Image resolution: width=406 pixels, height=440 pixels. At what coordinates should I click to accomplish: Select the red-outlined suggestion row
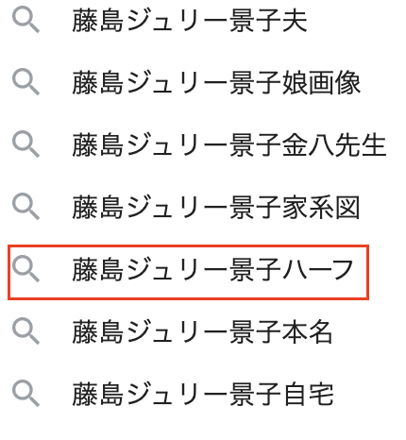(188, 272)
